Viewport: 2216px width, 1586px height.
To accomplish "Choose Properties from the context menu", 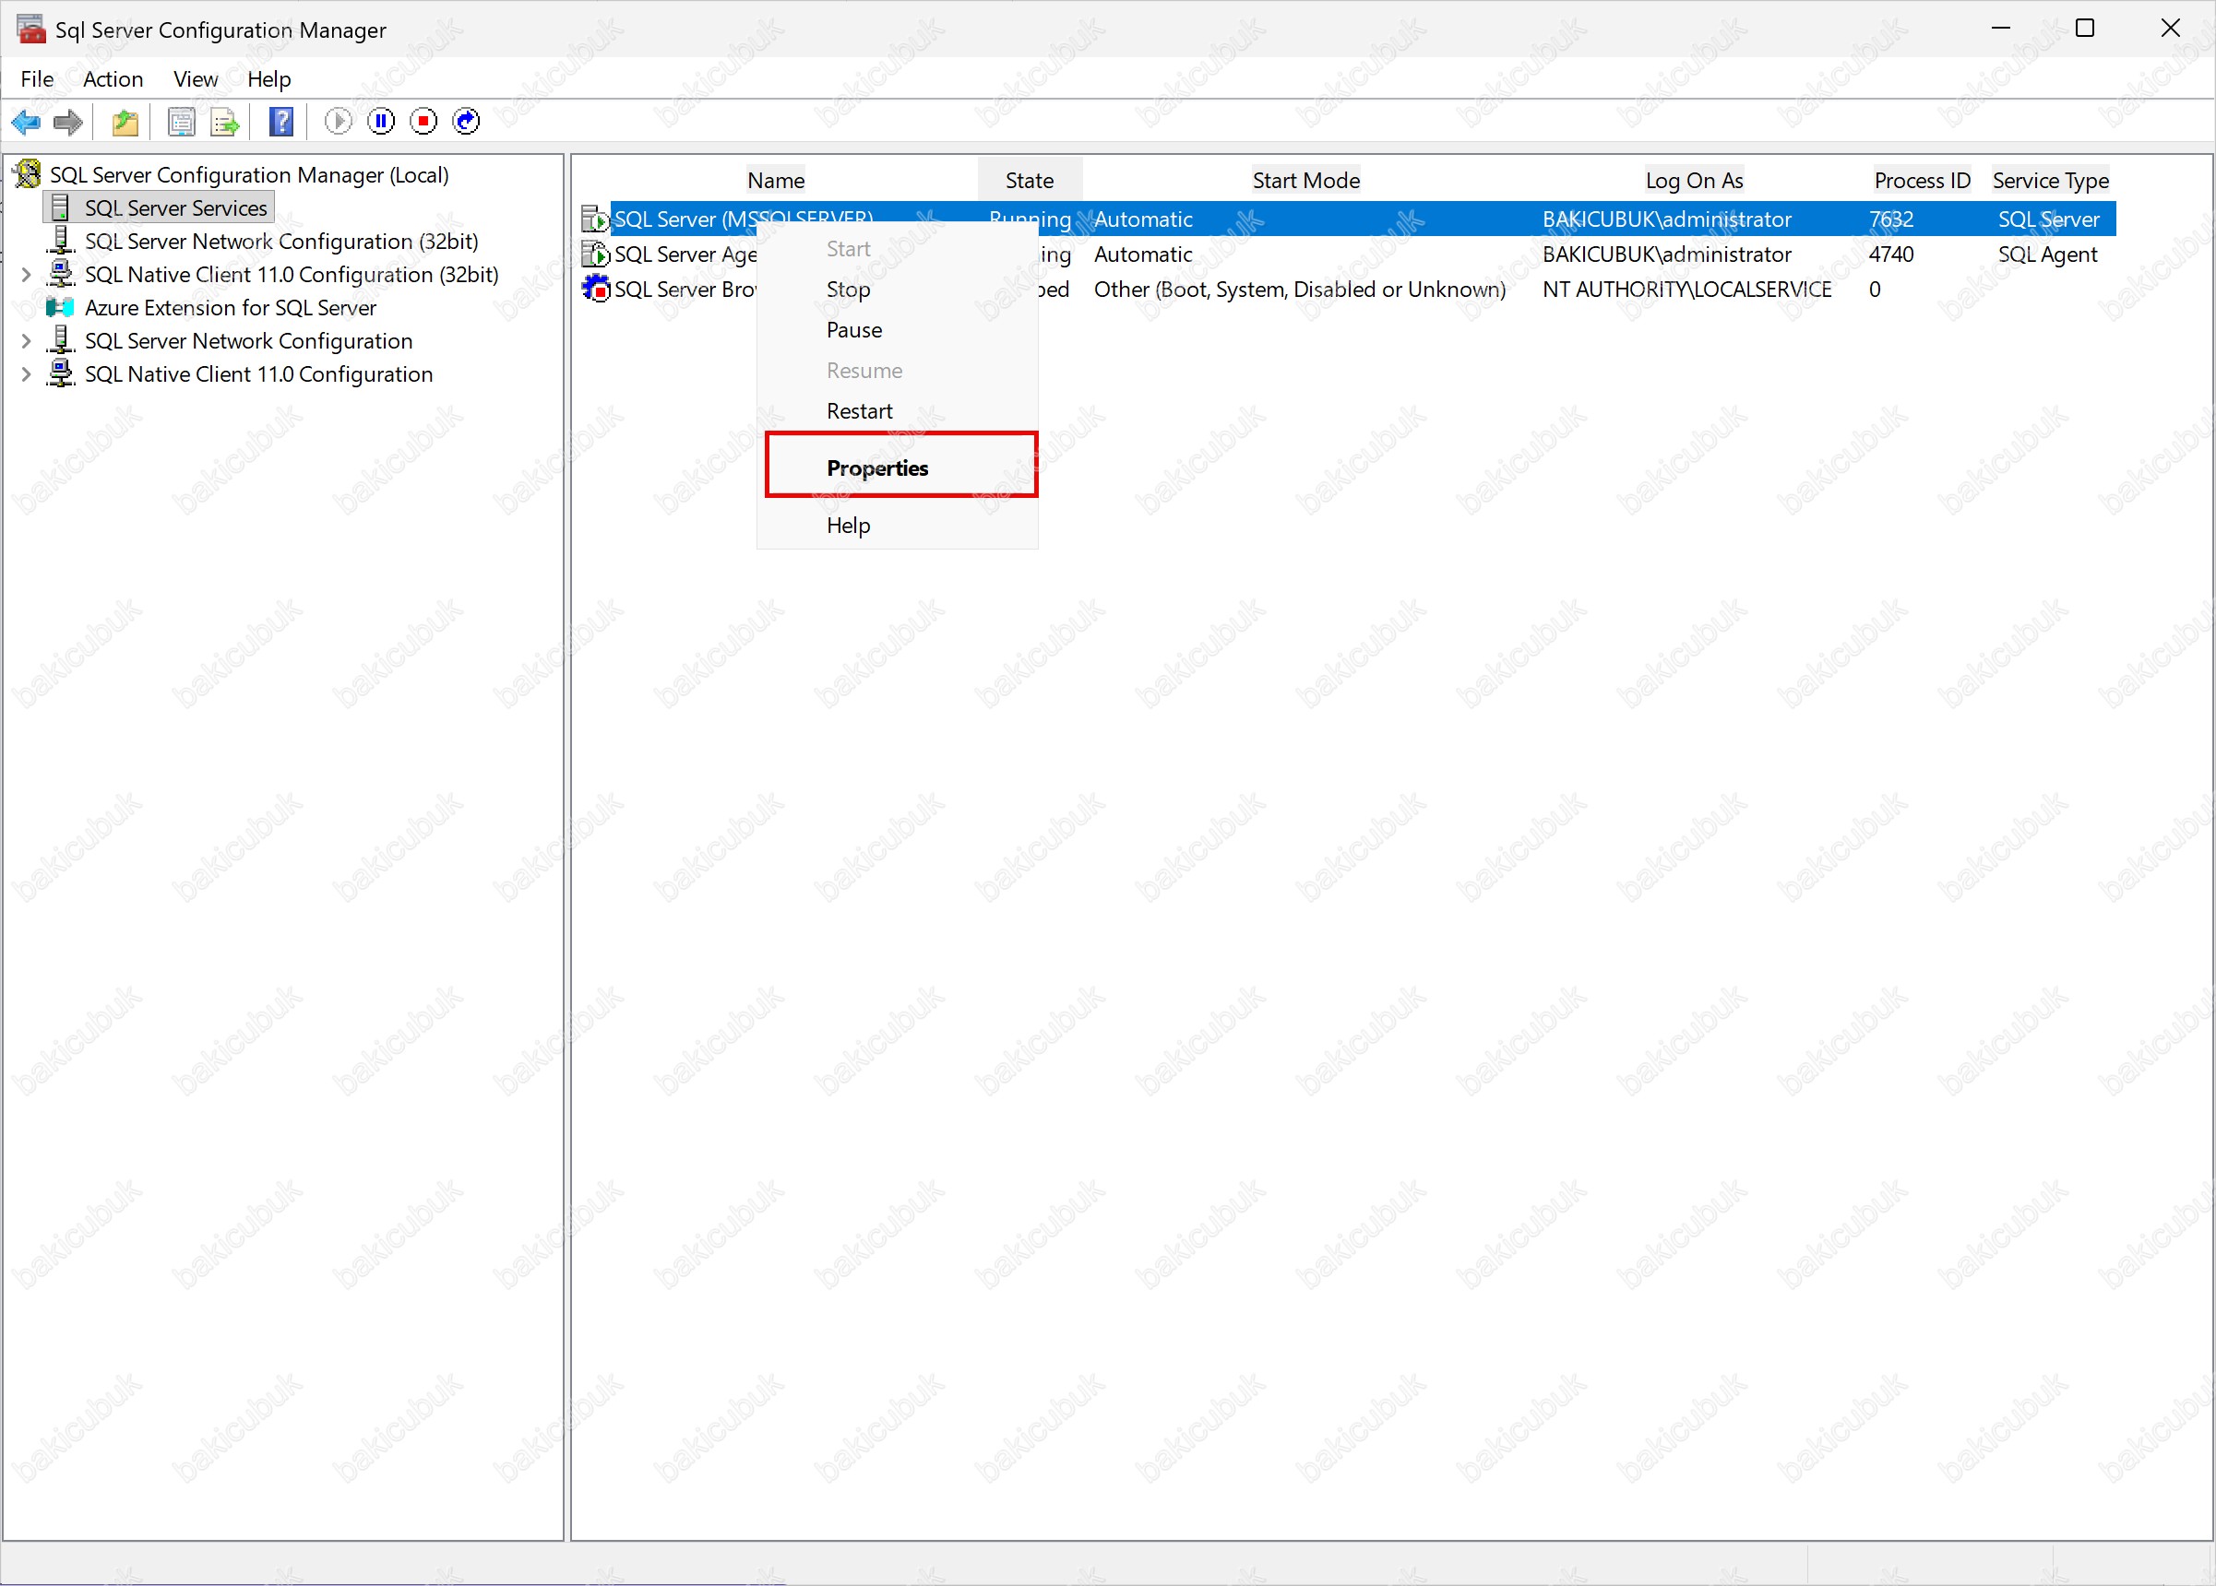I will click(x=876, y=468).
